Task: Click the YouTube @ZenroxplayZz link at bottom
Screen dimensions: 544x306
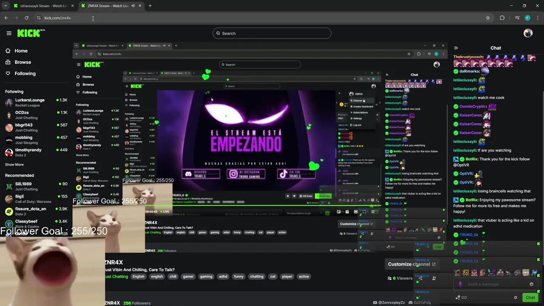Action: [x=389, y=303]
